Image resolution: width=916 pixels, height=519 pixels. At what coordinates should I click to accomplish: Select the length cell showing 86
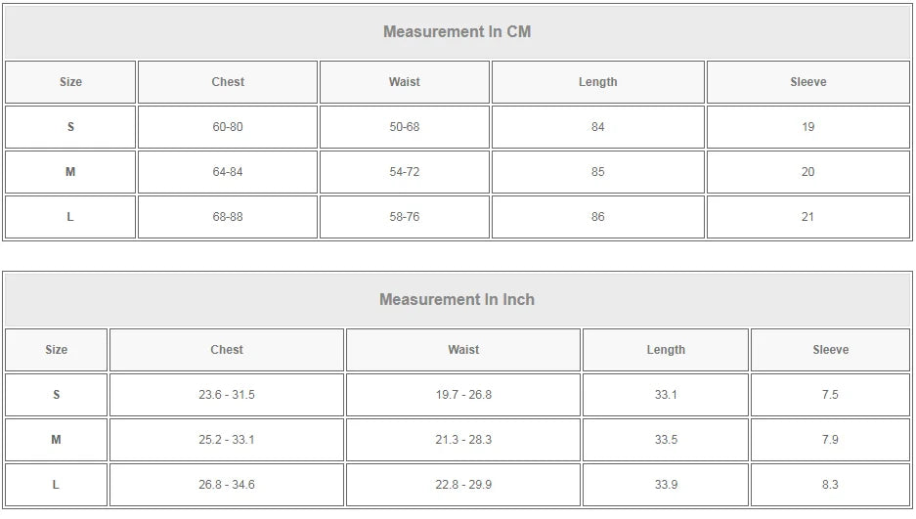(598, 217)
